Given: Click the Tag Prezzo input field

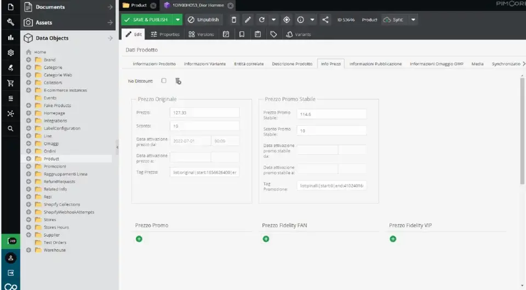Looking at the screenshot, I should click(204, 172).
